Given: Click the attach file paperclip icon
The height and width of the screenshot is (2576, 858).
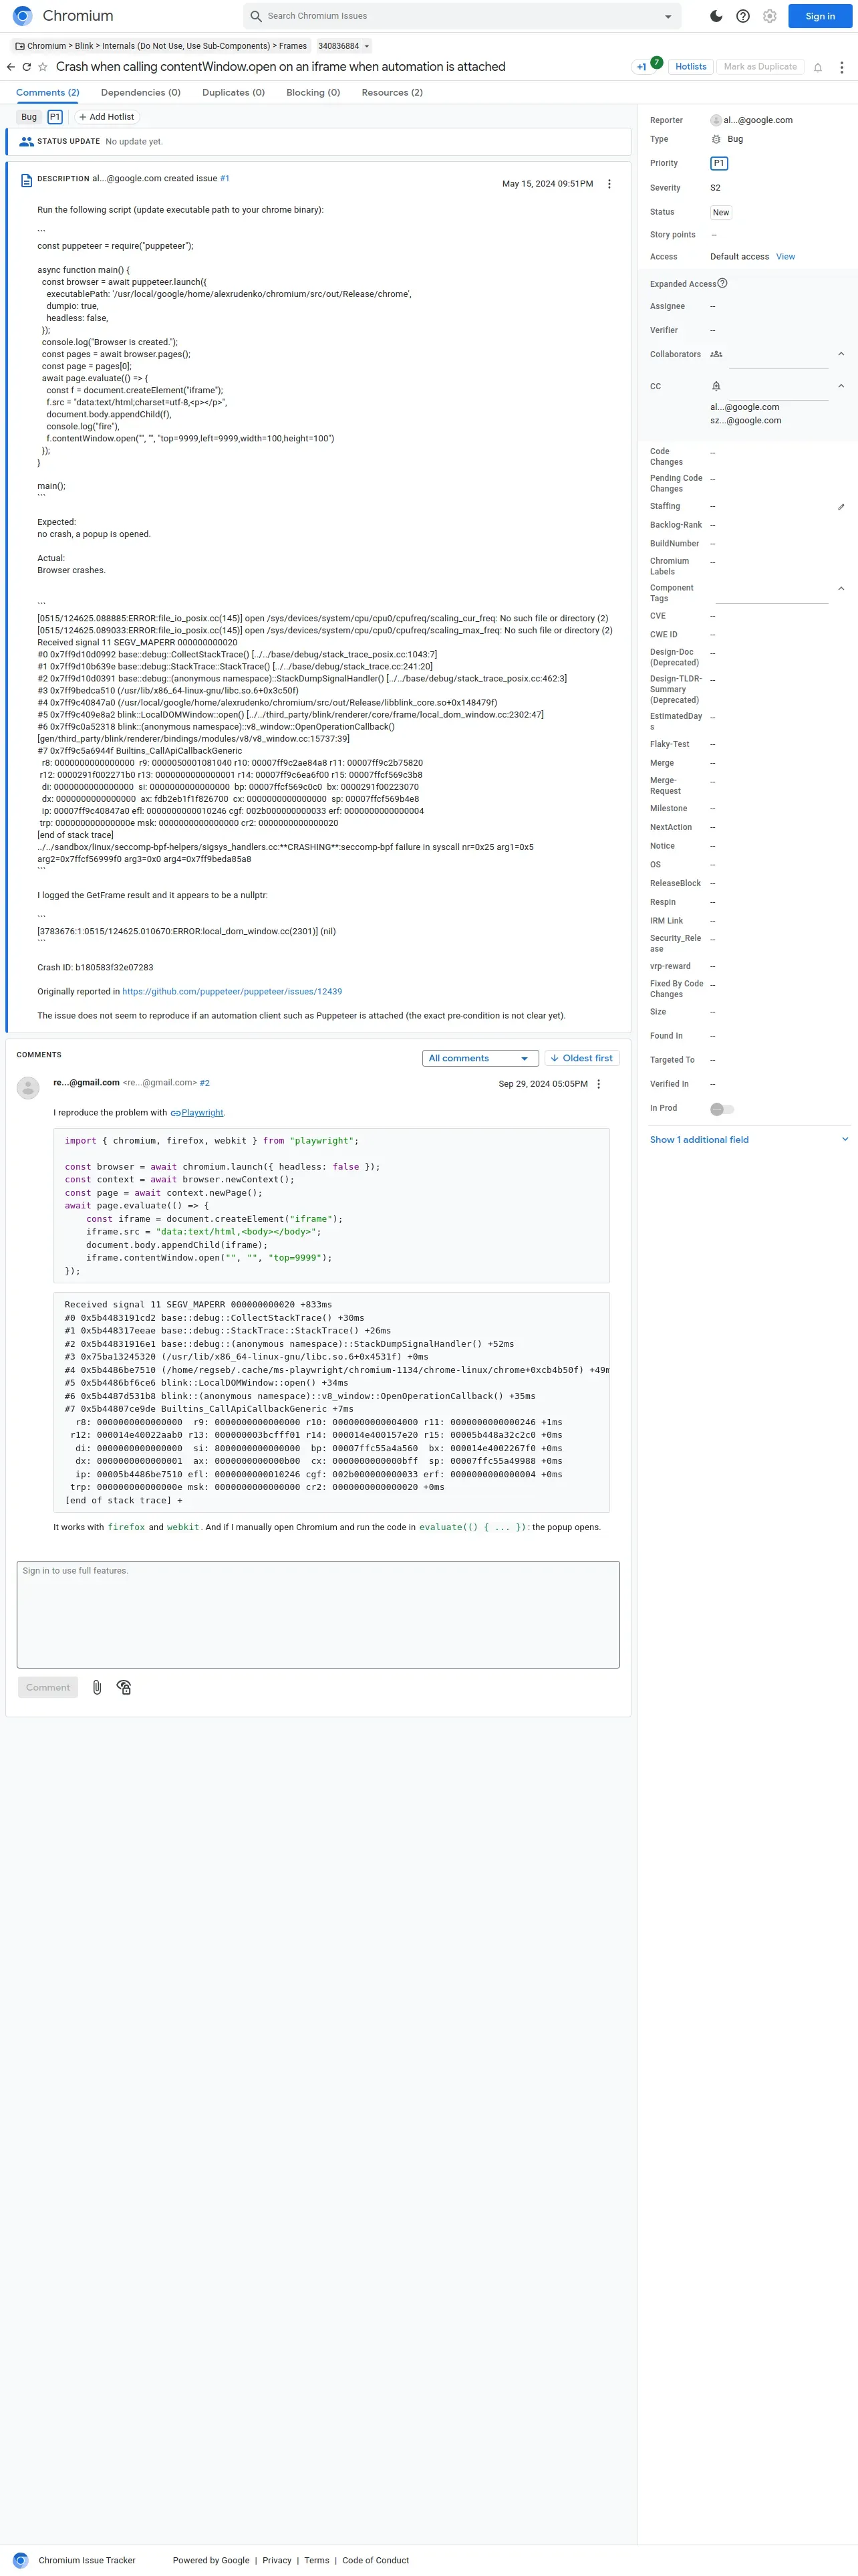Looking at the screenshot, I should 97,1687.
